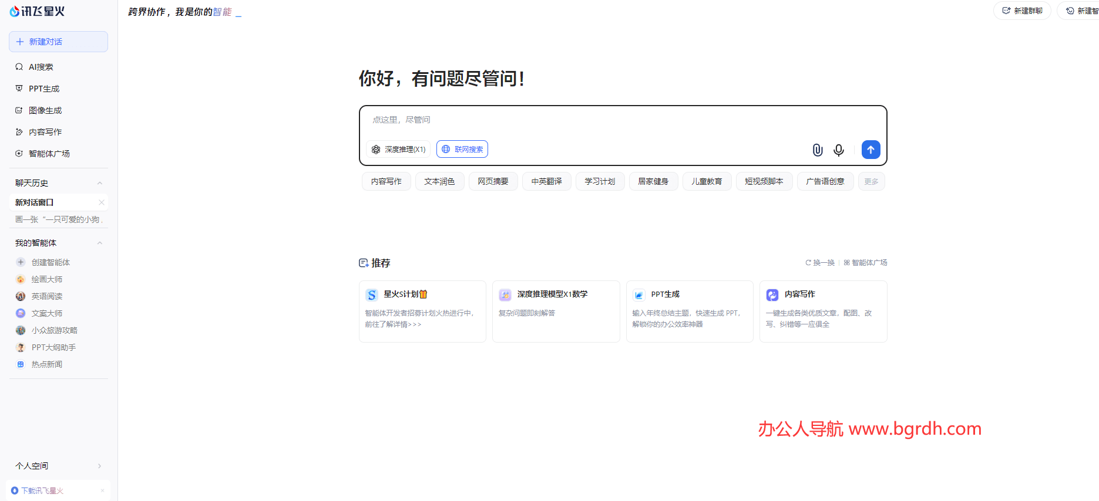Select the 居家健身 prompt chip

pyautogui.click(x=654, y=181)
